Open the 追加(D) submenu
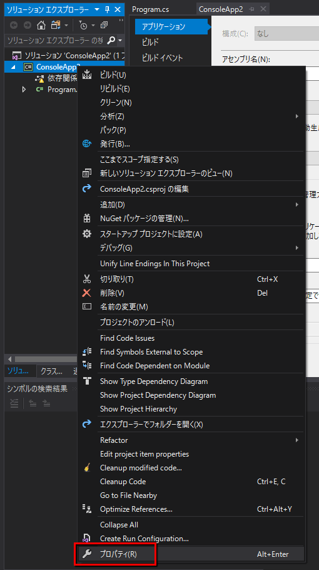This screenshot has height=570, width=319. (191, 205)
